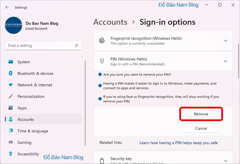Viewport: 240px width, 164px height.
Task: Click the Gaming controller icon
Action: click(11, 142)
